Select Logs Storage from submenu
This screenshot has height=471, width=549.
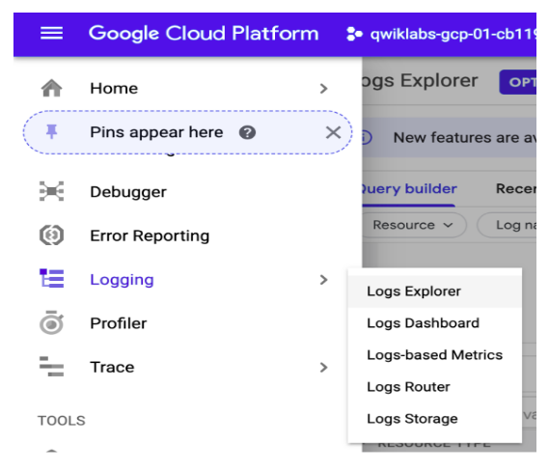tap(435, 419)
